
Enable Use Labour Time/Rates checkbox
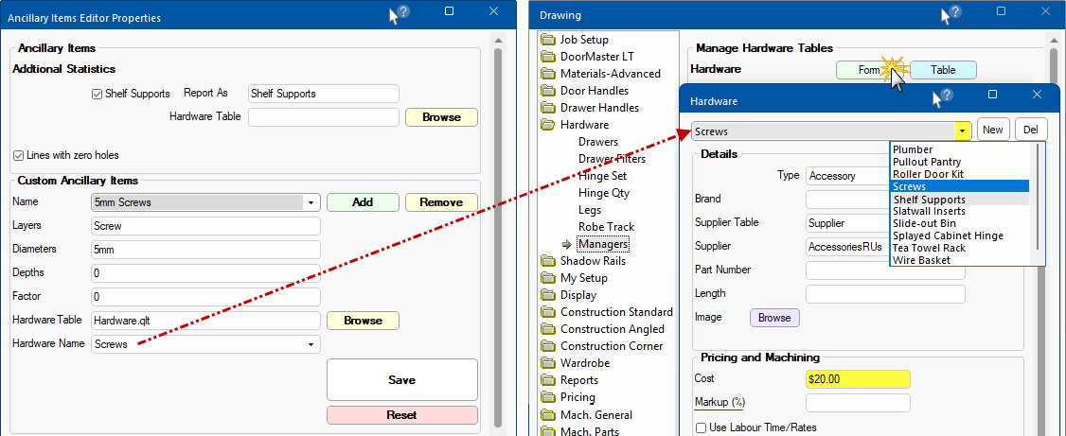click(701, 427)
